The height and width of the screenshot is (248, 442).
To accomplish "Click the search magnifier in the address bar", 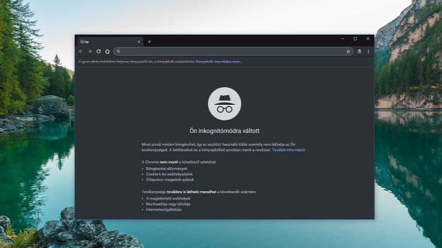I will [118, 51].
